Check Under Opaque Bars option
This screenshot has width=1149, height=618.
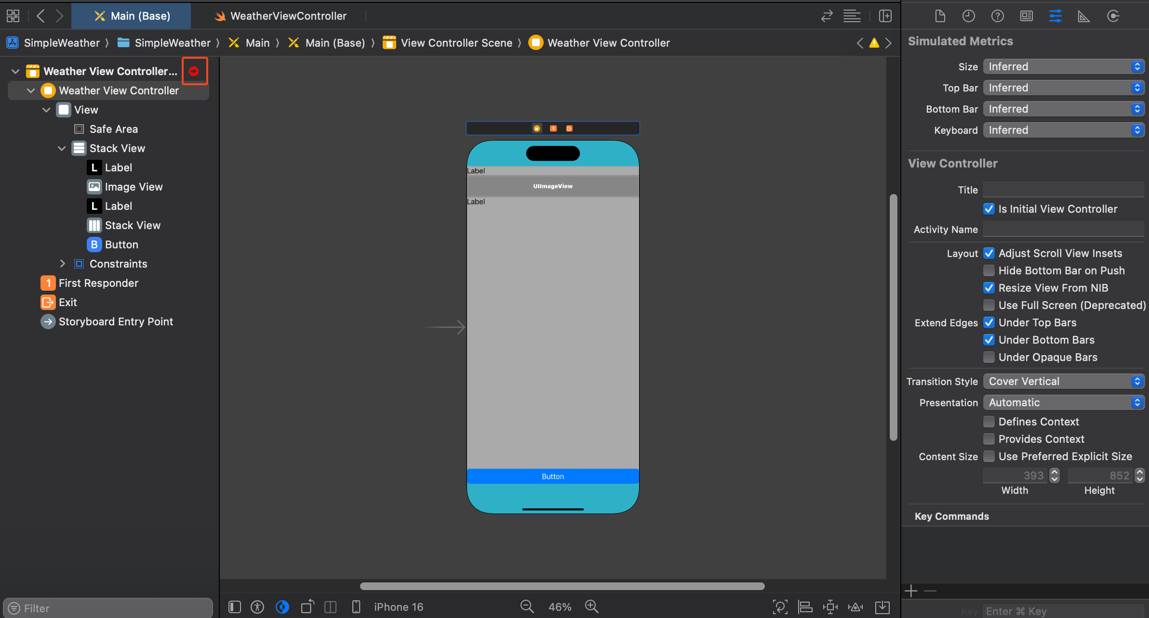(x=989, y=357)
